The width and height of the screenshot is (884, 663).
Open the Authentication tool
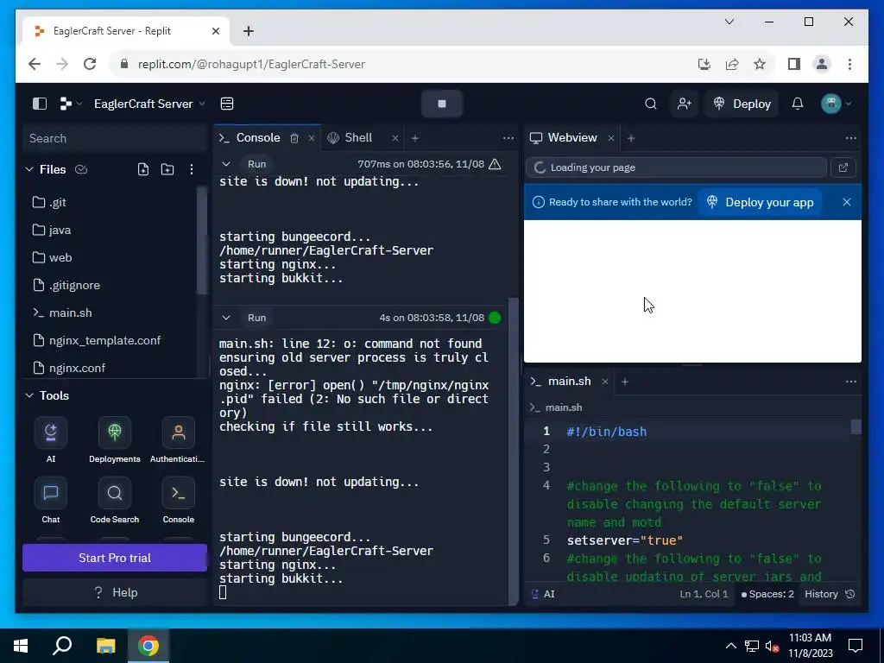[178, 440]
